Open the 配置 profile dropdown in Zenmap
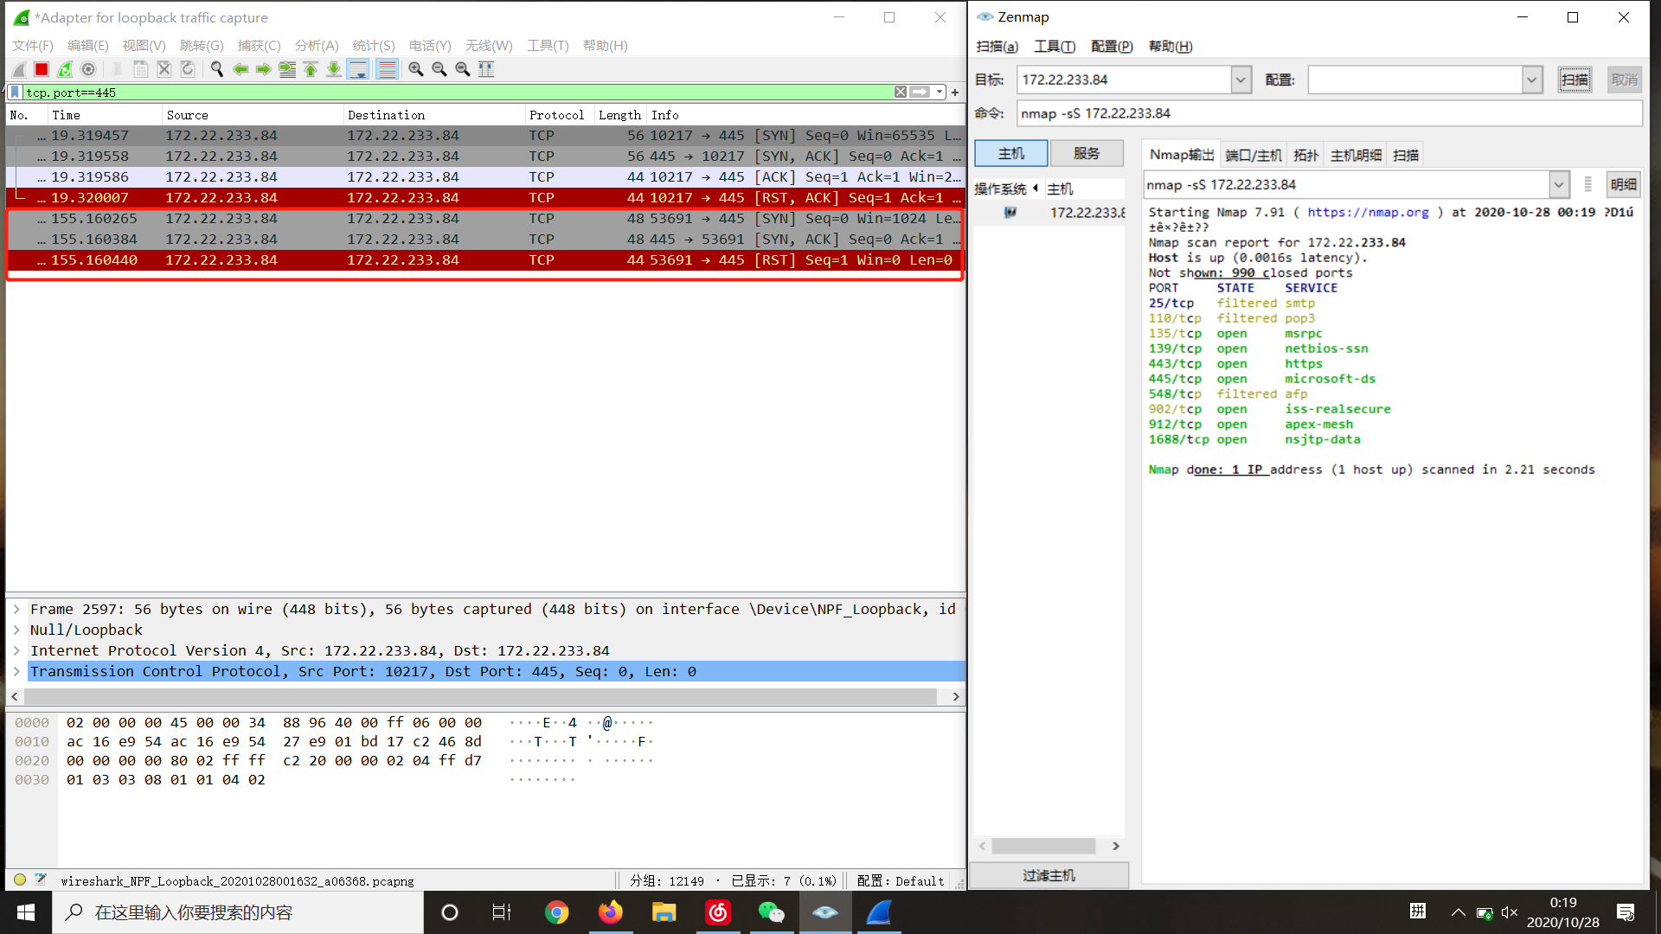The height and width of the screenshot is (934, 1661). click(x=1532, y=80)
